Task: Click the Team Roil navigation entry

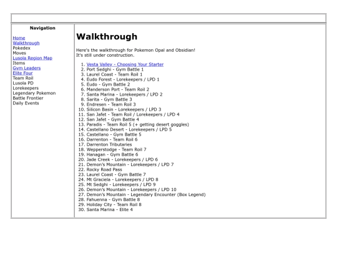Action: [x=23, y=78]
